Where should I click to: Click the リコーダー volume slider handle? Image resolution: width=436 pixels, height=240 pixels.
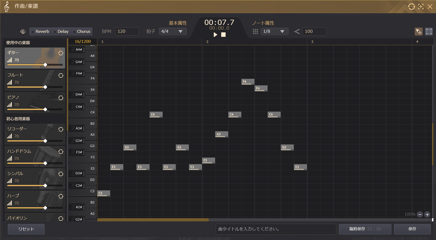point(45,141)
